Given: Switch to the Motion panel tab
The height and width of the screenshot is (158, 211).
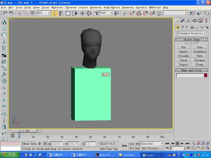Looking at the screenshot, I should click(x=195, y=21).
